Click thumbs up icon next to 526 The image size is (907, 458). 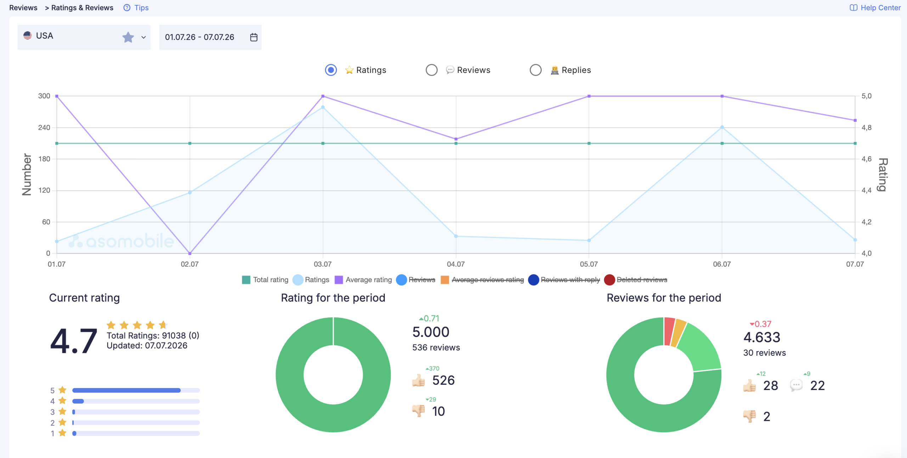(x=418, y=380)
